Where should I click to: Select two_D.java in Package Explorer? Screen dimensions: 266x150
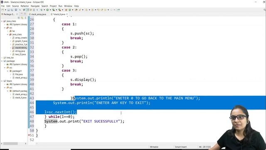20,55
